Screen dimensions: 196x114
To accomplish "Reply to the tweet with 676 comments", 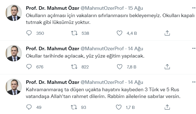I will [29, 67].
